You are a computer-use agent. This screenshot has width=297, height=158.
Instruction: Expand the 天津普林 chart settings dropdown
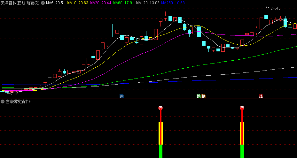[43, 3]
